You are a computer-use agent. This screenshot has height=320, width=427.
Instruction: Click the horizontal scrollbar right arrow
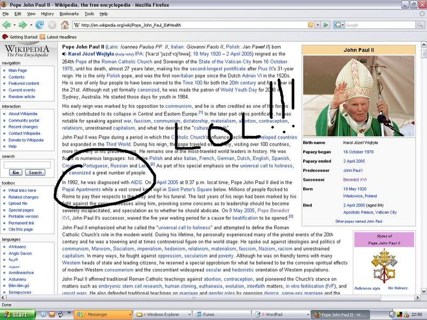pyautogui.click(x=418, y=298)
